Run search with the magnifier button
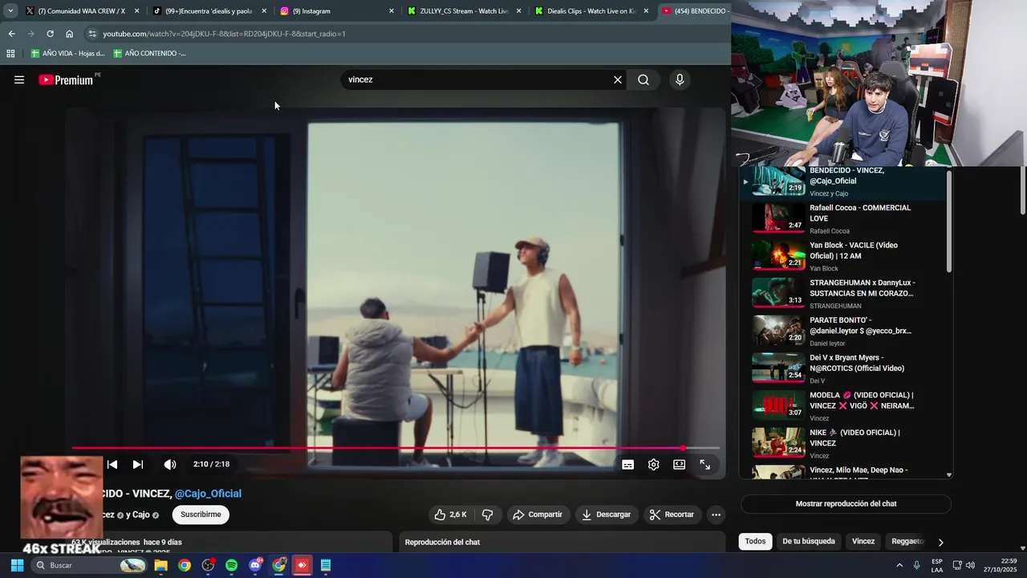This screenshot has width=1027, height=578. click(x=643, y=79)
